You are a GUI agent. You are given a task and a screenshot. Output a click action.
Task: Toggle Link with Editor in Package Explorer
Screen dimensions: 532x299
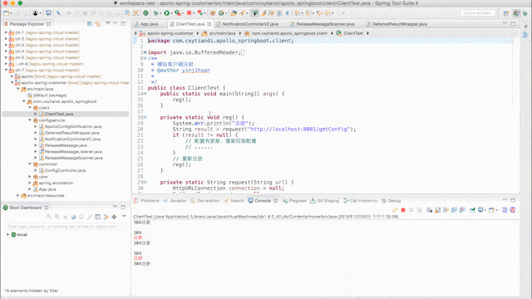[98, 24]
